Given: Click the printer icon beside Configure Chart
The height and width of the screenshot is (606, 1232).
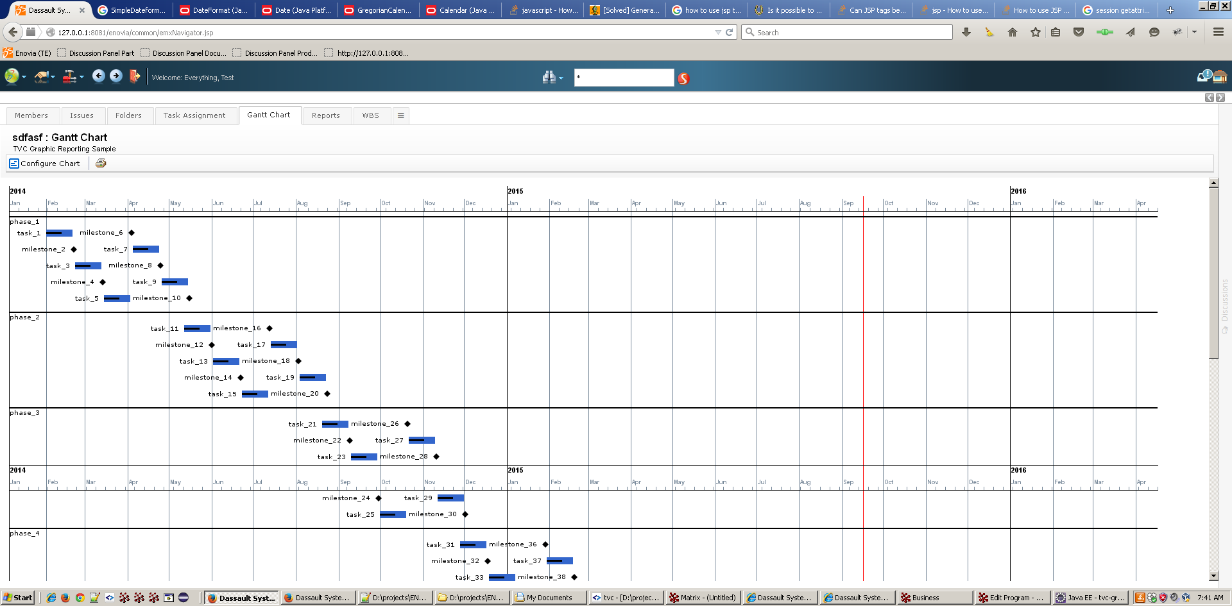Looking at the screenshot, I should click(101, 164).
